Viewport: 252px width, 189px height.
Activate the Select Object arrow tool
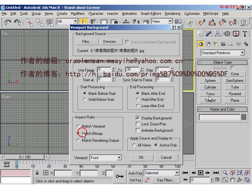point(83,22)
